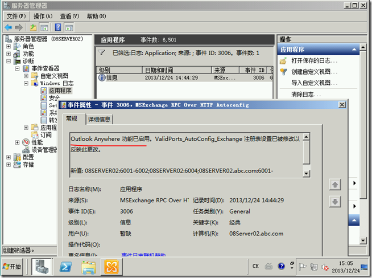Click 清除日志 action
The height and width of the screenshot is (278, 372).
[306, 95]
